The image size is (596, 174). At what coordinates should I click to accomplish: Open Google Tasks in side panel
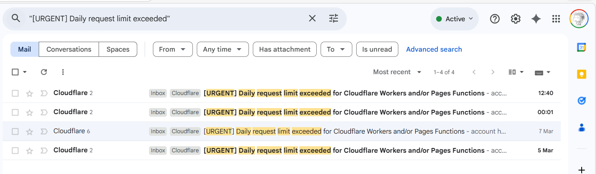(582, 101)
